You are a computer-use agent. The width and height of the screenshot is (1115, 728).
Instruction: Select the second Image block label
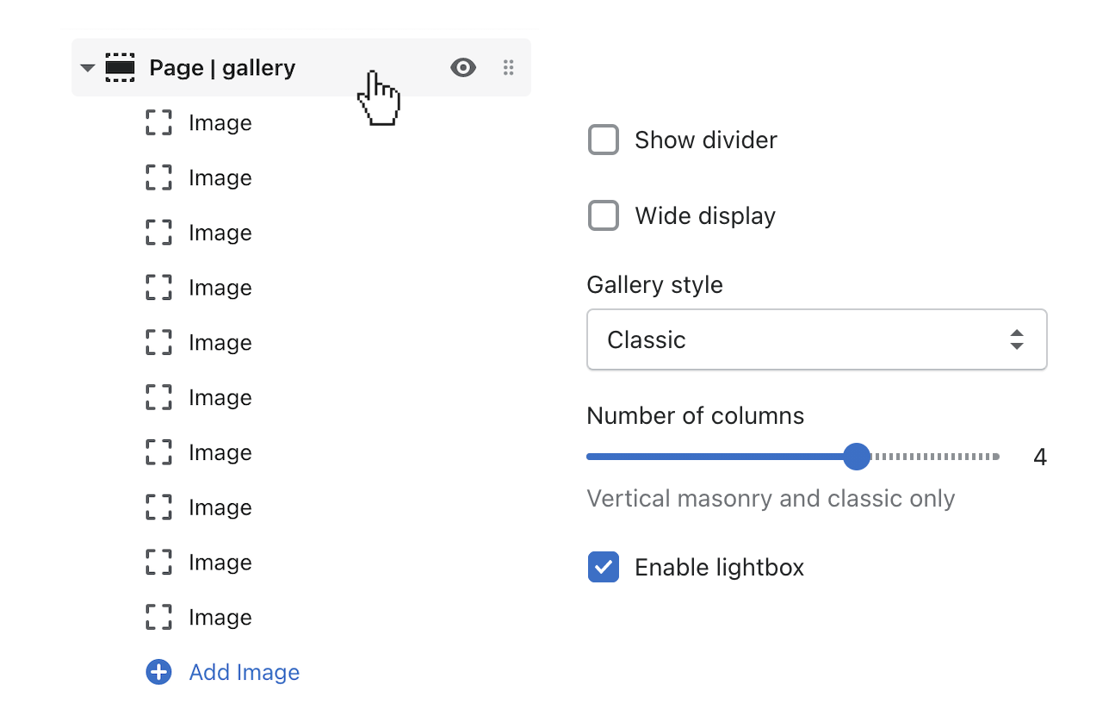pyautogui.click(x=220, y=178)
